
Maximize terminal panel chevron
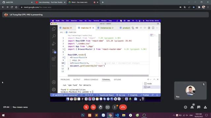coord(154,79)
